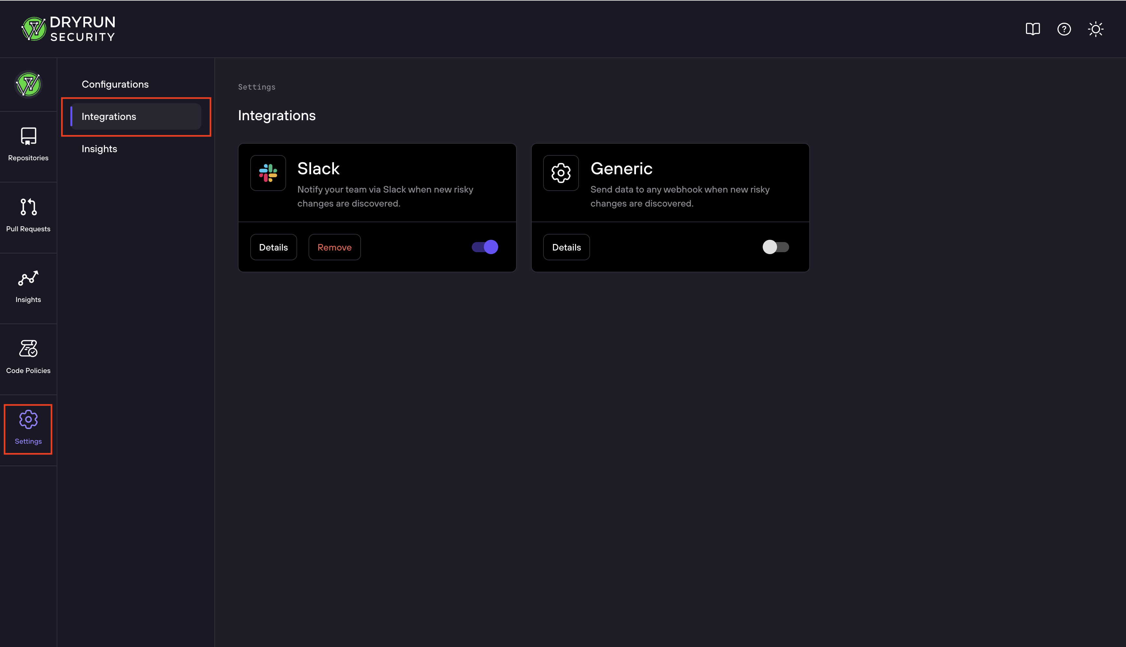Open the Configurations section

115,84
